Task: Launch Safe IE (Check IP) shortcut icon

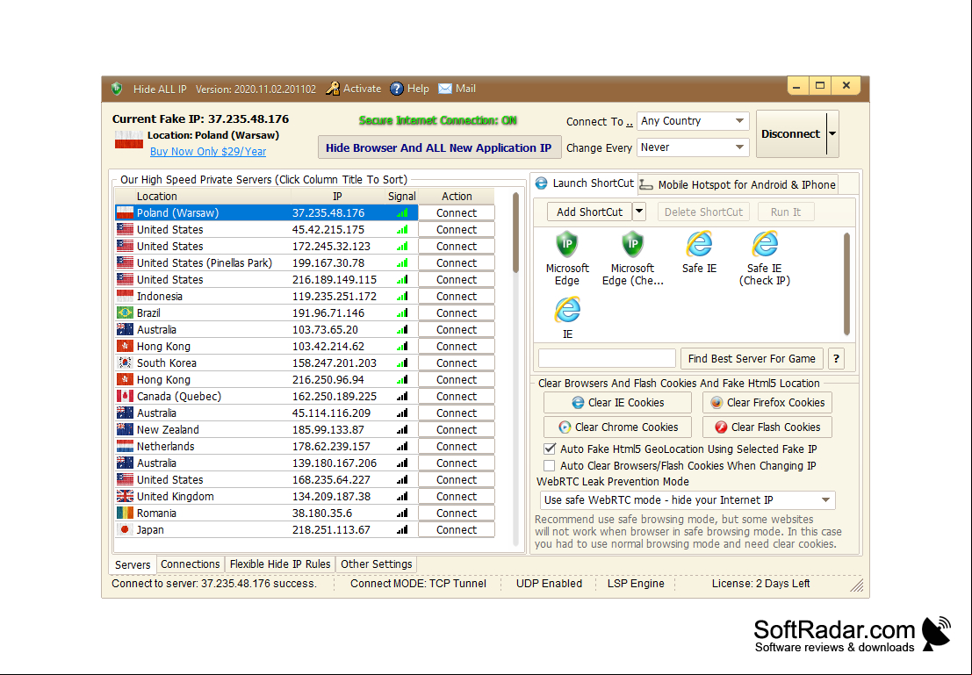Action: (x=764, y=244)
